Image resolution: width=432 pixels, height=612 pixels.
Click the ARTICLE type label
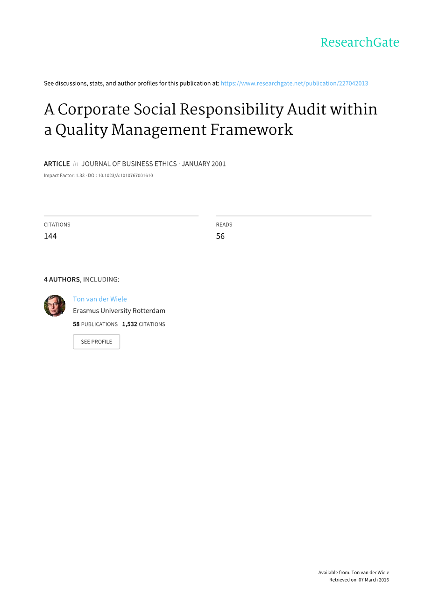coord(57,164)
